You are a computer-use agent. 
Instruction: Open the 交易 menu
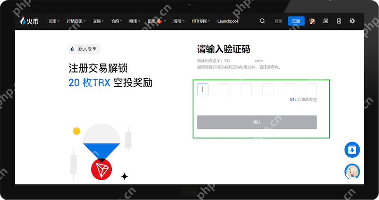point(98,21)
